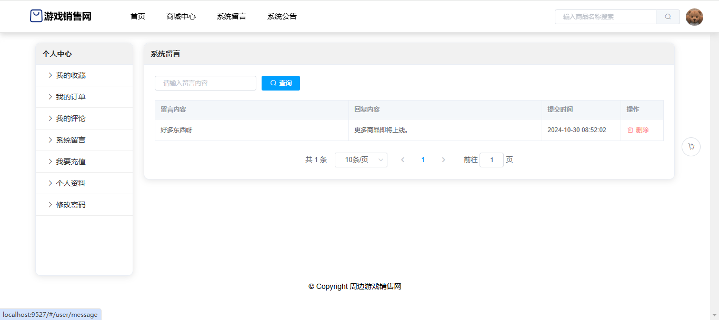Viewport: 719px width, 320px height.
Task: Delete the 好多东西呀 message via 删除
Action: (642, 130)
